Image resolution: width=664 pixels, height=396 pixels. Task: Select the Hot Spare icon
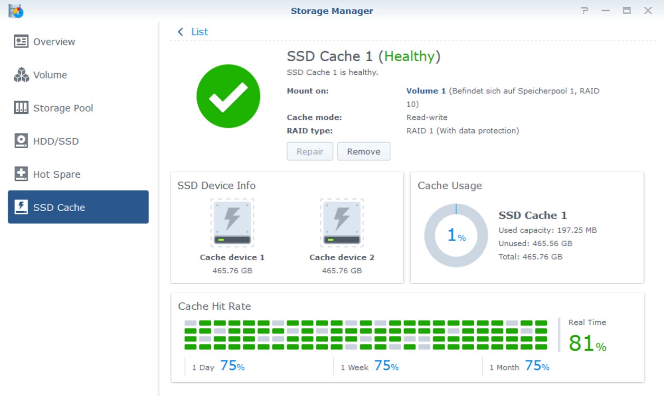[21, 174]
